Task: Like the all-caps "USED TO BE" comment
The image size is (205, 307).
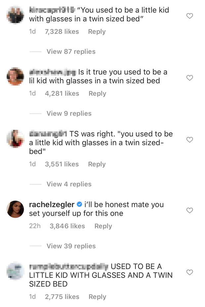Action: [x=189, y=273]
